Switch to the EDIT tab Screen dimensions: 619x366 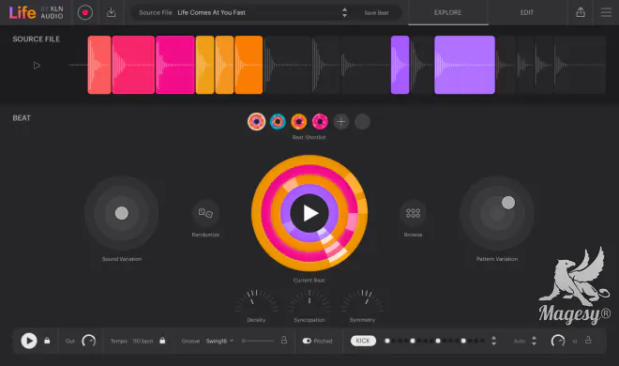pyautogui.click(x=527, y=12)
